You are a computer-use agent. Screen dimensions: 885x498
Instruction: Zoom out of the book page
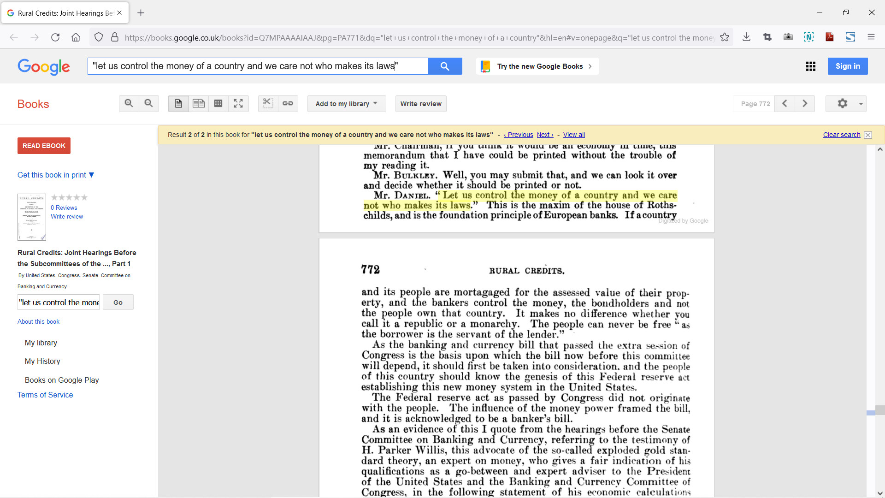click(148, 103)
